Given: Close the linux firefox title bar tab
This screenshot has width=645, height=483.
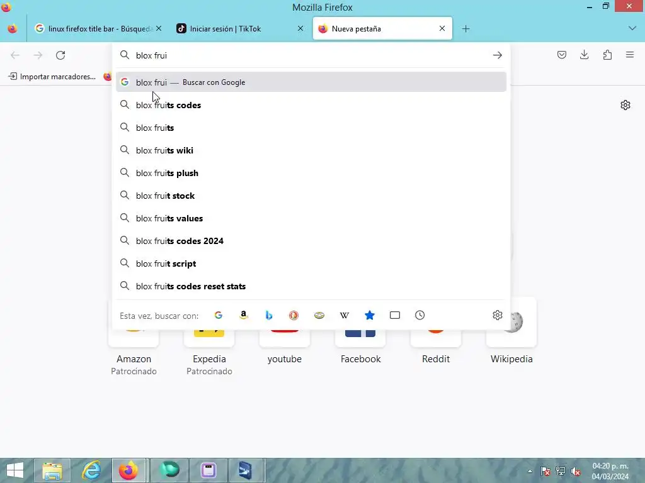Looking at the screenshot, I should pos(159,29).
